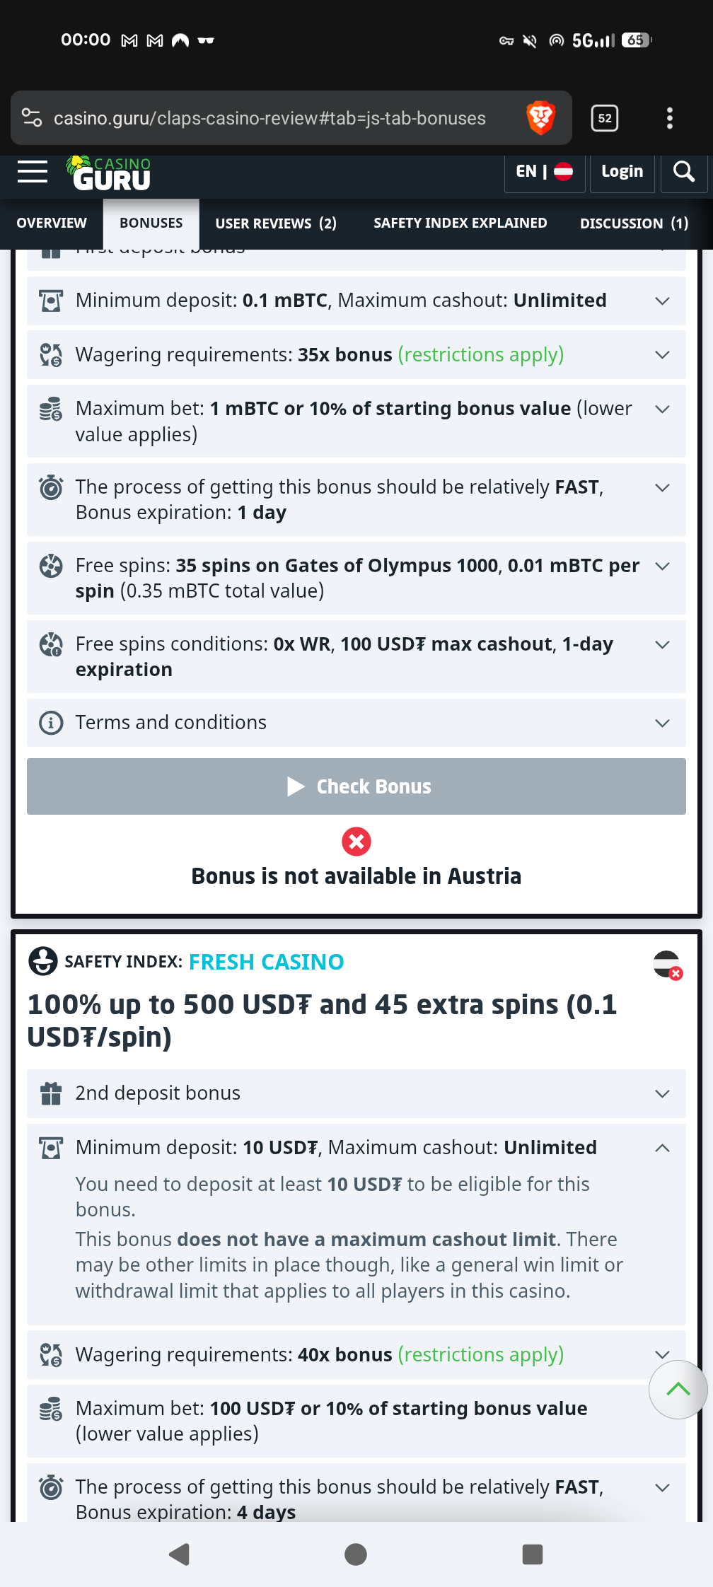This screenshot has width=713, height=1587.
Task: Open the site search magnifier
Action: 683,172
